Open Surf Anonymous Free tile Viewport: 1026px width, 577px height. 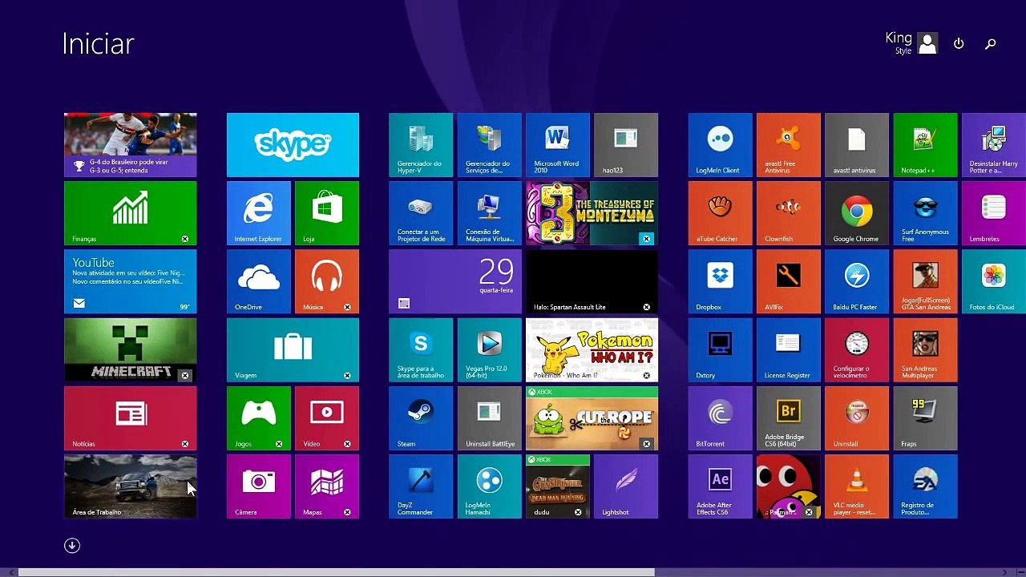click(x=925, y=213)
